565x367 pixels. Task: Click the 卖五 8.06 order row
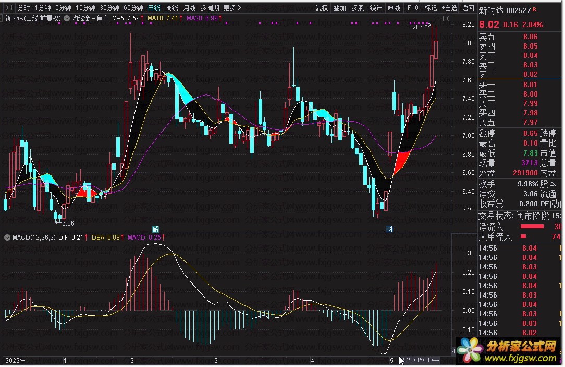(508, 37)
